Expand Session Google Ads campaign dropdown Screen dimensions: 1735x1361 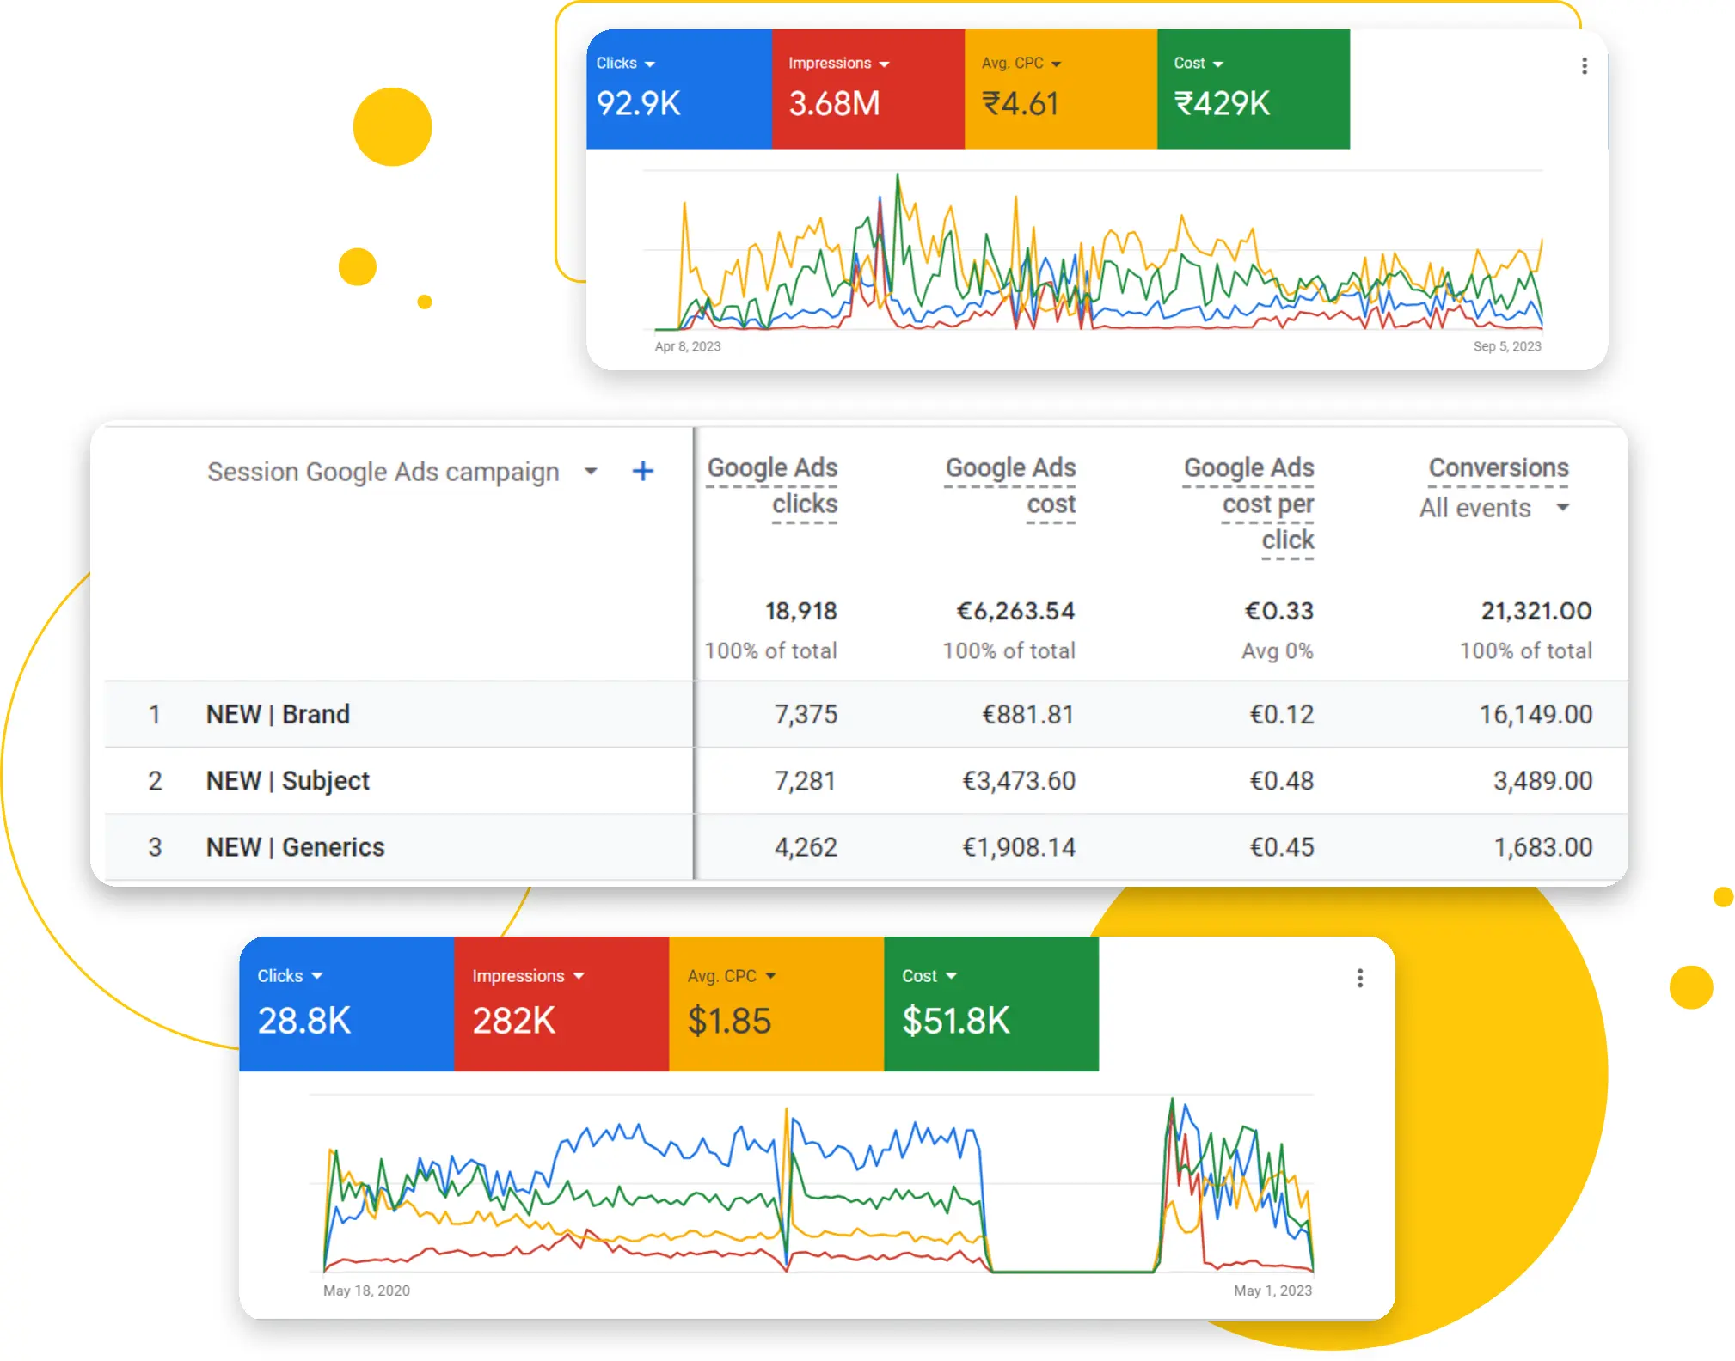tap(591, 471)
